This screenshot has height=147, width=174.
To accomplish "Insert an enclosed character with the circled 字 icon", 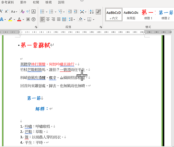I will tap(34, 19).
